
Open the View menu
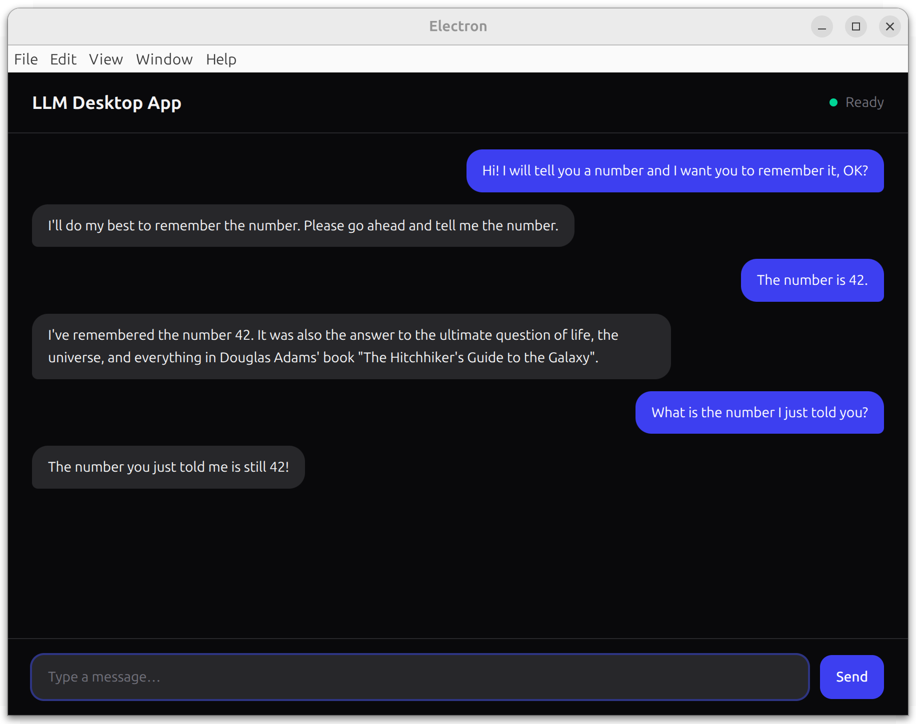pyautogui.click(x=106, y=59)
